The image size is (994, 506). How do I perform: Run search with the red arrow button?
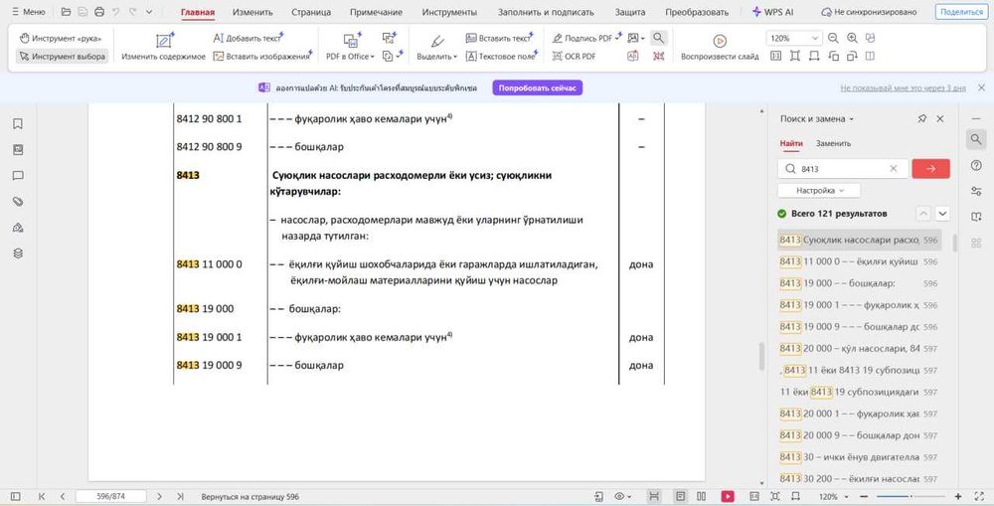point(930,169)
